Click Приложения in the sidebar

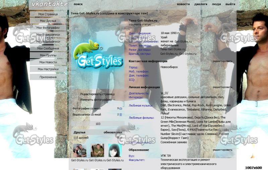(48, 77)
